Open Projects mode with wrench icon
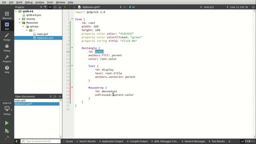 click(7, 58)
